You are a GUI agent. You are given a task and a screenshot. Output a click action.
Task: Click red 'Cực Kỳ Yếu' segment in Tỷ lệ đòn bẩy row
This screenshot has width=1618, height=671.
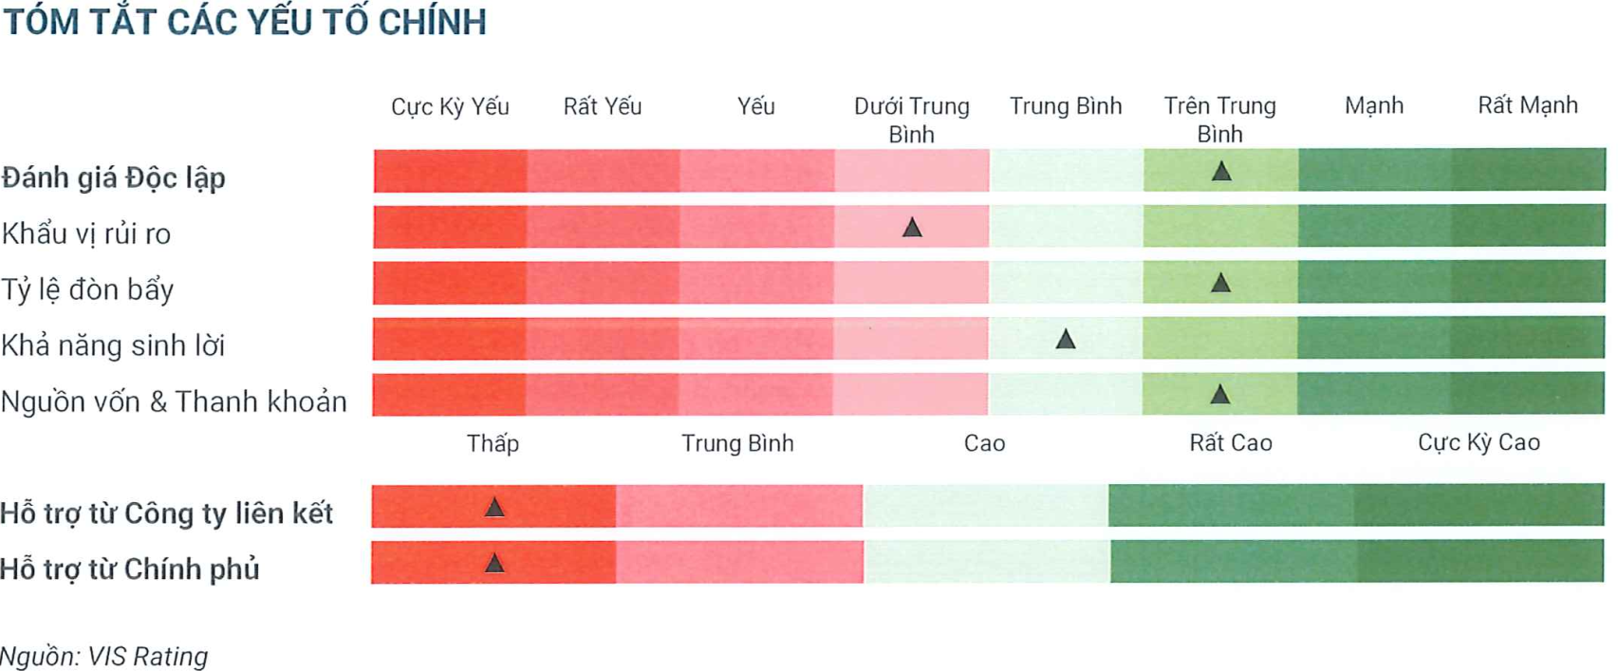(450, 283)
